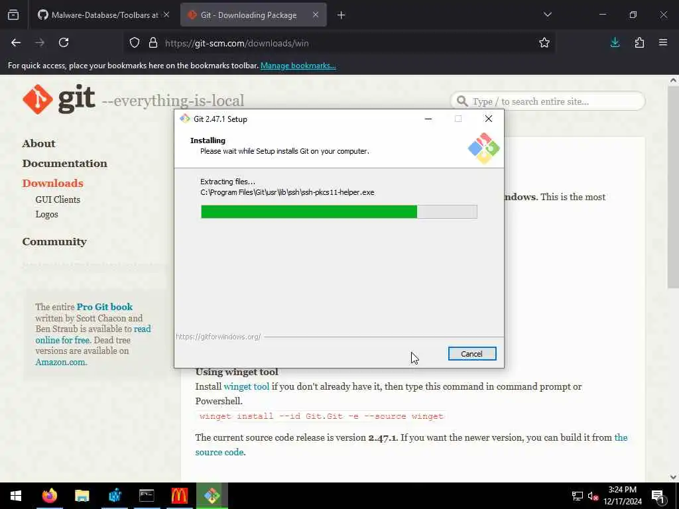Screen dimensions: 679x509
Task: Open the Downloads section link
Action: pyautogui.click(x=52, y=184)
